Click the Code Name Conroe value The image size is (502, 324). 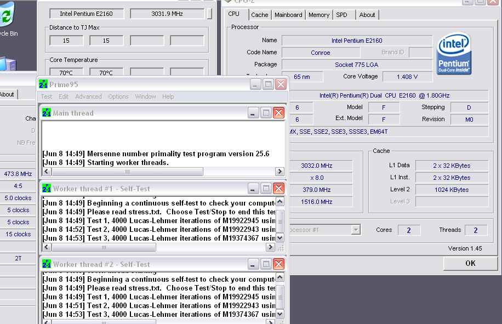pyautogui.click(x=321, y=53)
